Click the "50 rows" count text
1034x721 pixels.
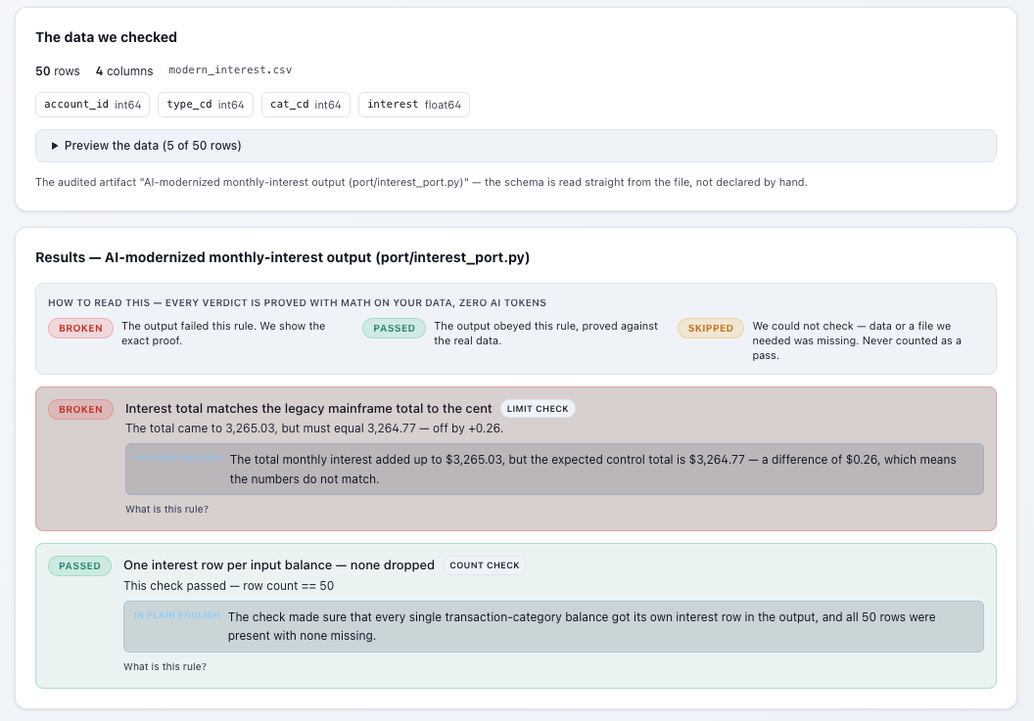point(58,71)
